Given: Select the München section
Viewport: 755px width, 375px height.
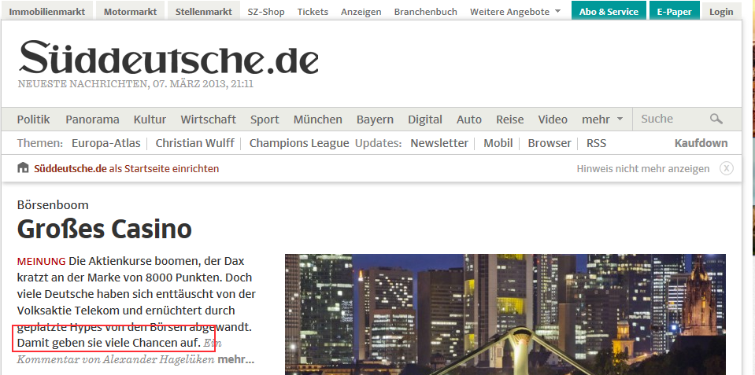Looking at the screenshot, I should (318, 119).
